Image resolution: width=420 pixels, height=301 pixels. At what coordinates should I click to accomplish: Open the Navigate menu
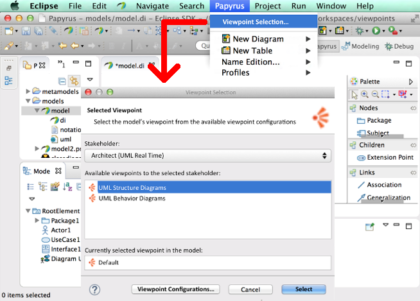click(x=152, y=6)
